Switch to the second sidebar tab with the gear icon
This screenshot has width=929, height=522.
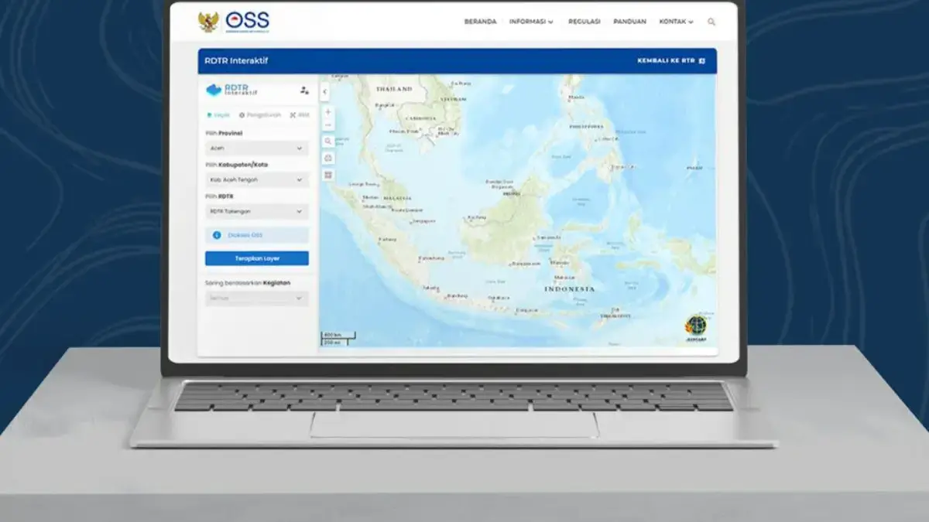[260, 115]
